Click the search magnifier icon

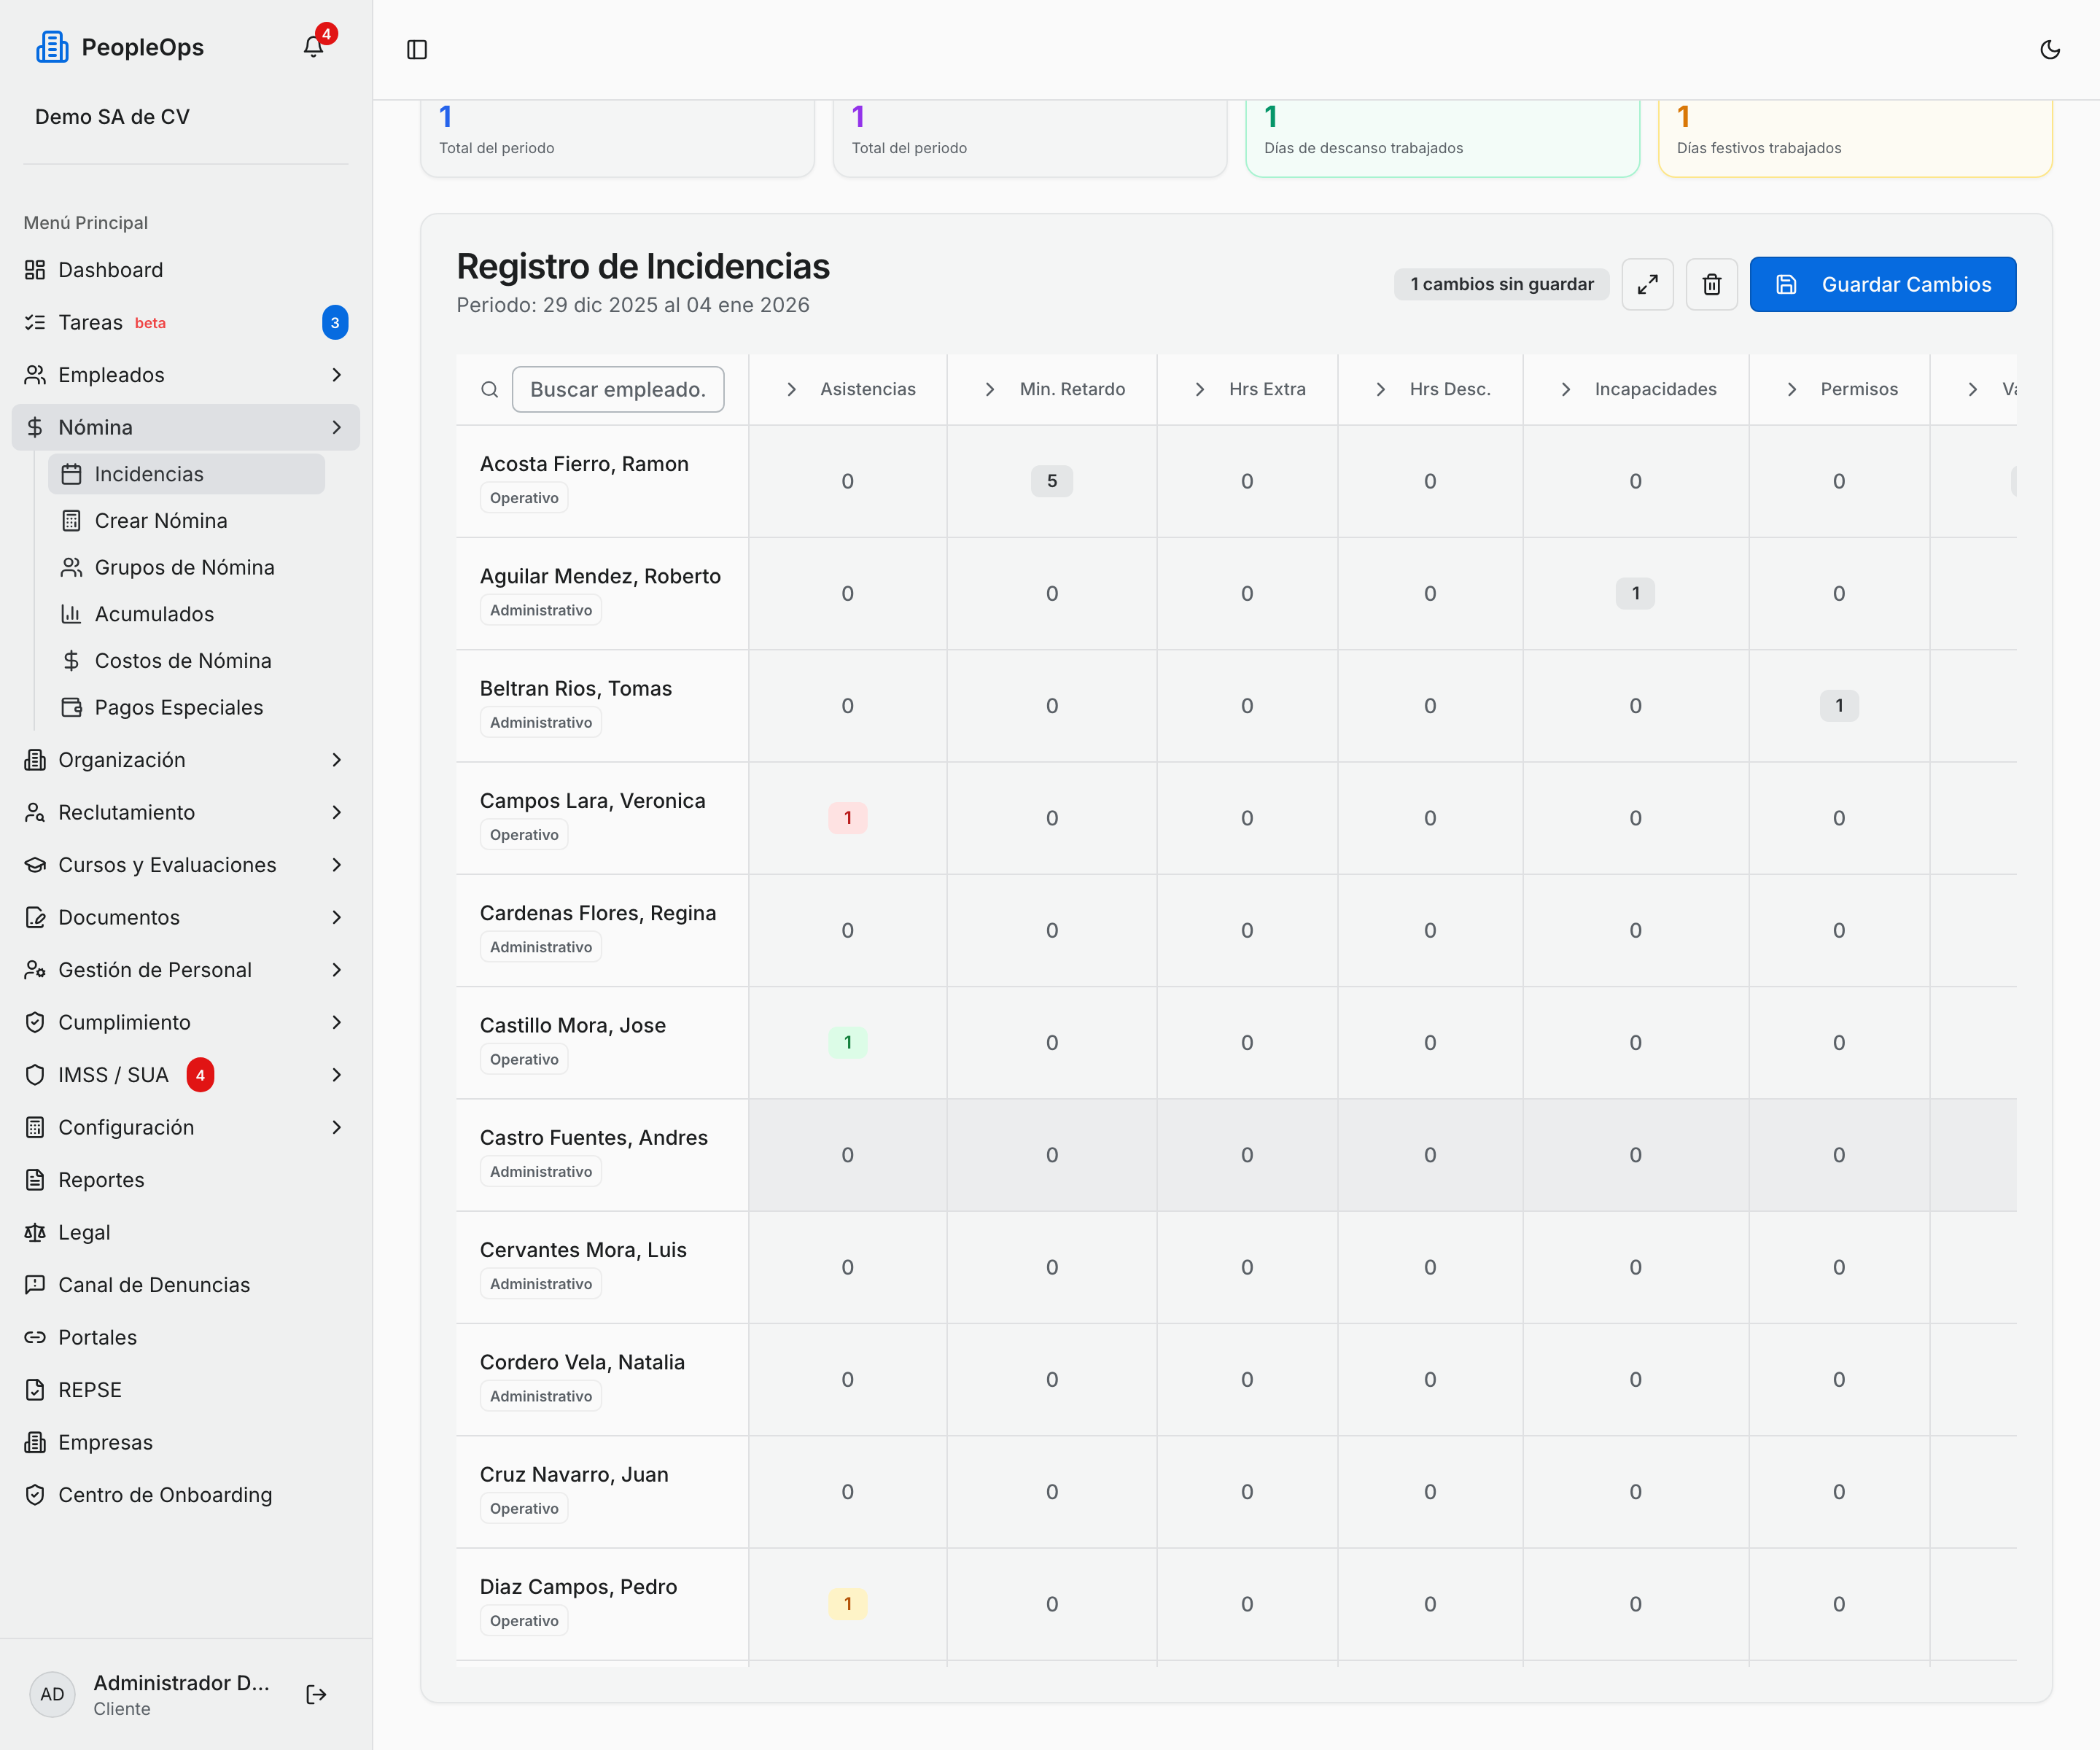489,389
